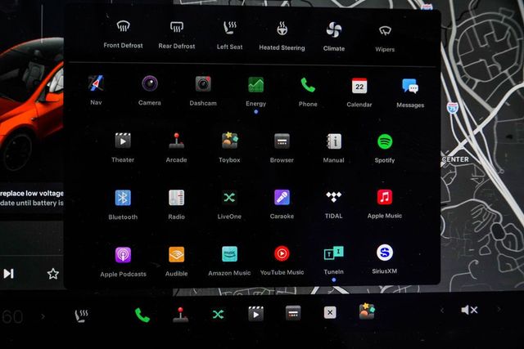Open the owner's Manual app

333,148
